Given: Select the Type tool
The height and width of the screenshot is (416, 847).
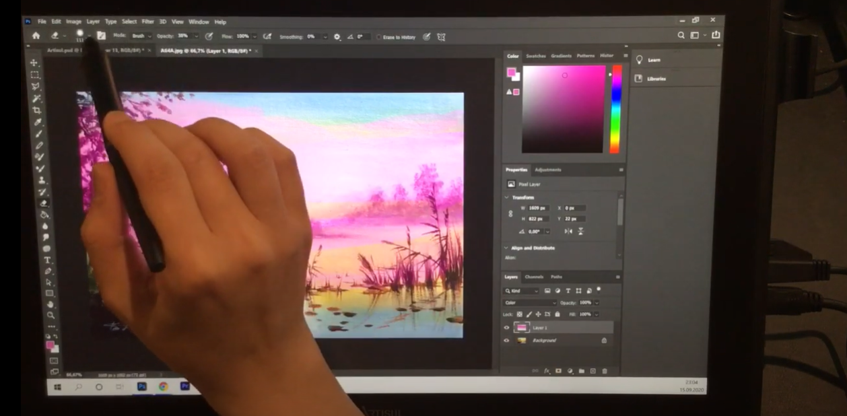Looking at the screenshot, I should [47, 260].
